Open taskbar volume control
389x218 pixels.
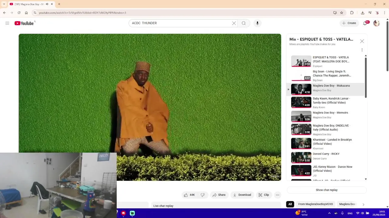click(362, 213)
